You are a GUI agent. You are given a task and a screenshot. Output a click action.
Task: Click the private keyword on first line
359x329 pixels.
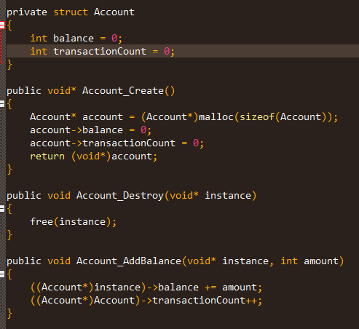27,12
